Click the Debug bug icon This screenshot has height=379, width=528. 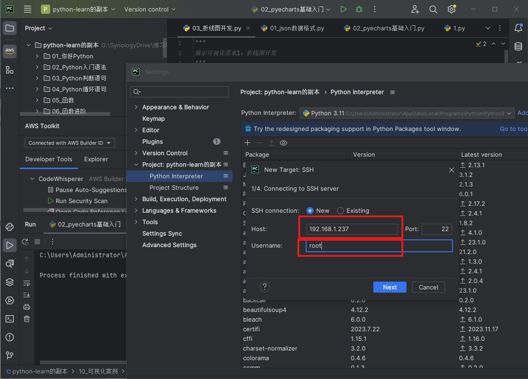click(359, 9)
